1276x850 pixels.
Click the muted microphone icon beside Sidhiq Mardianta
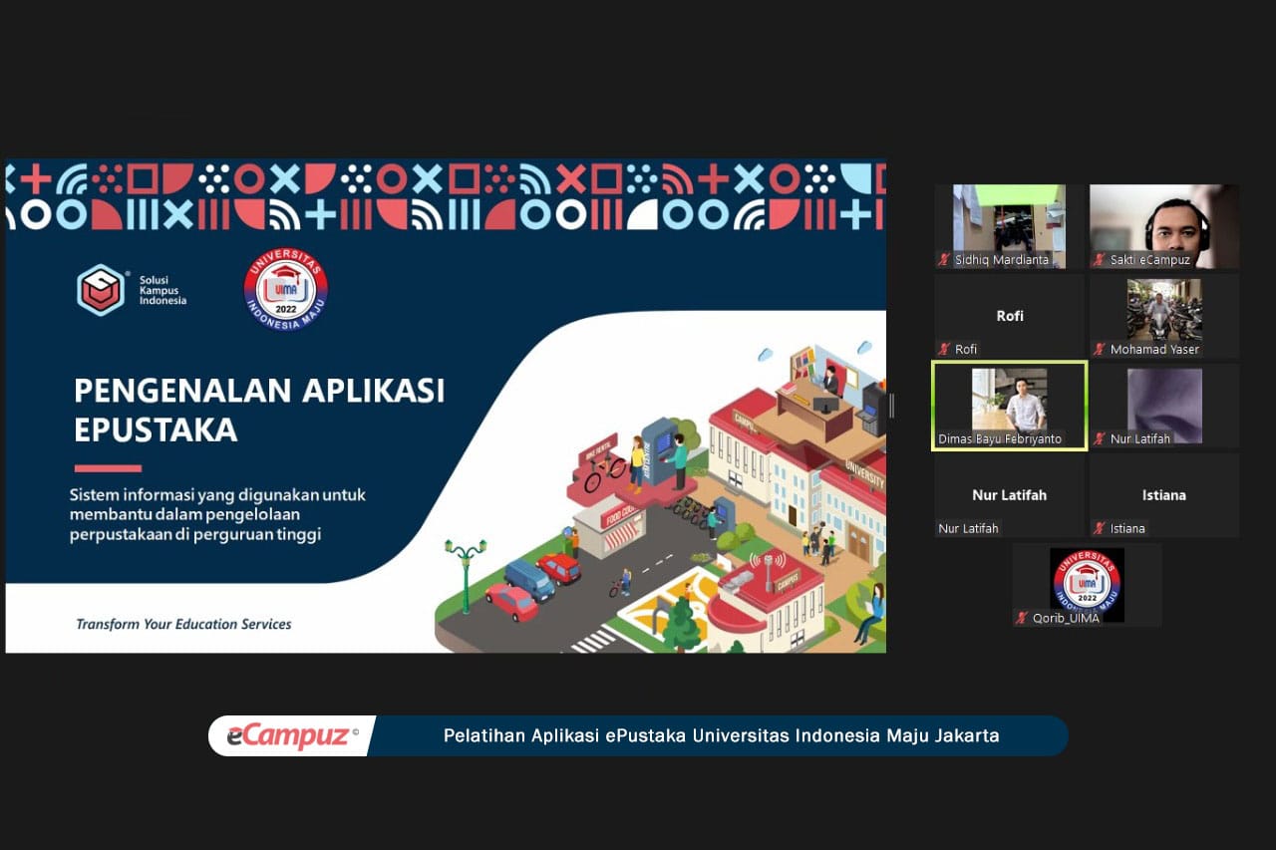click(x=943, y=260)
